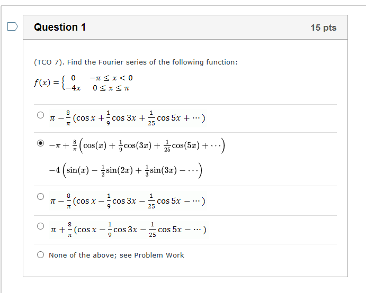Viewport: 366px width, 293px height.
Task: Click the sine series line of the second answer
Action: (126, 170)
